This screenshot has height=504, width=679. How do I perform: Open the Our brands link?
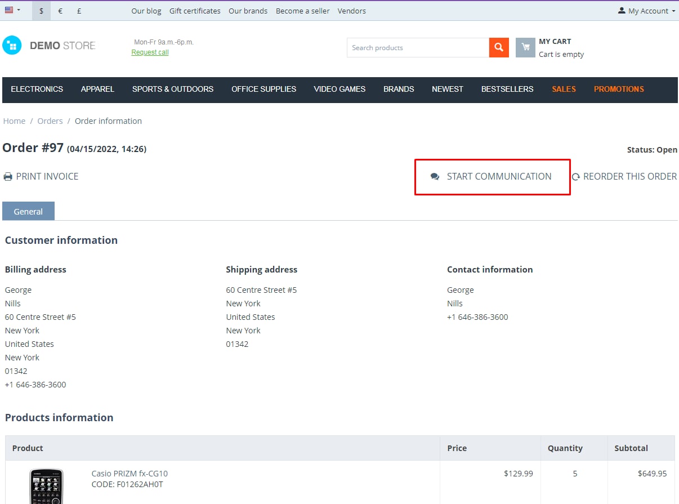(248, 11)
